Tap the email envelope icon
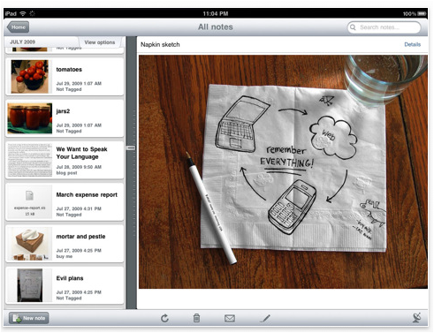This screenshot has height=333, width=434. point(230,318)
